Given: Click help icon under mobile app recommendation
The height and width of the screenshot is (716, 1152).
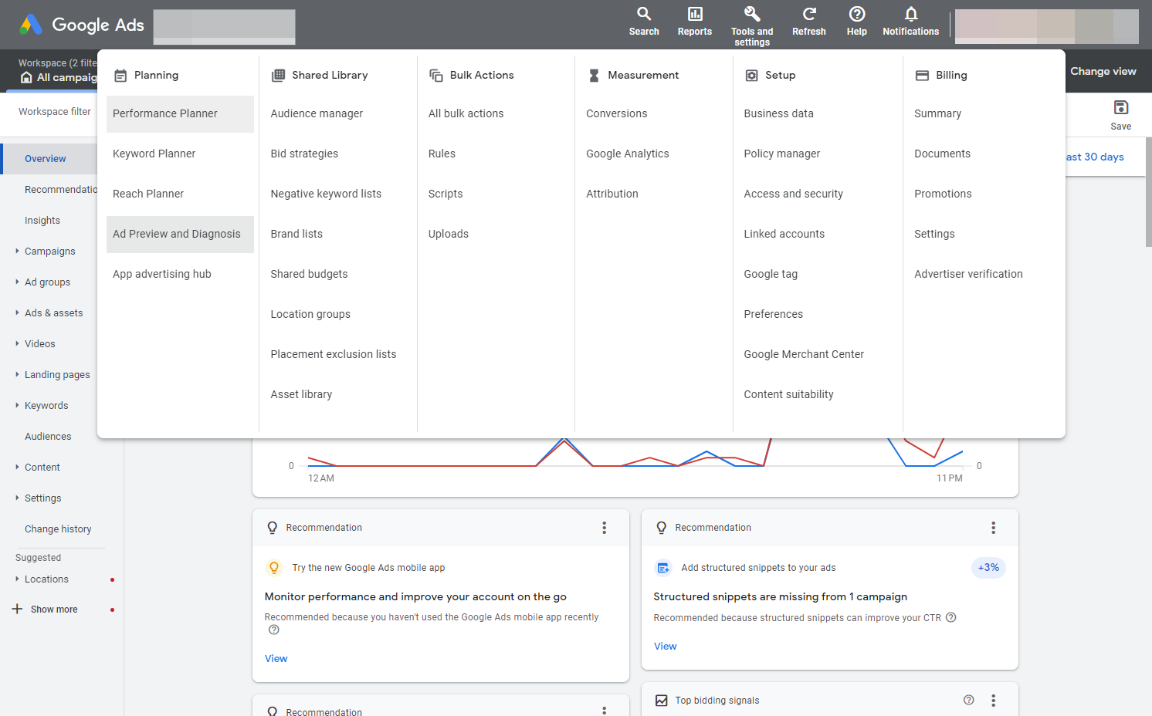Looking at the screenshot, I should coord(274,630).
